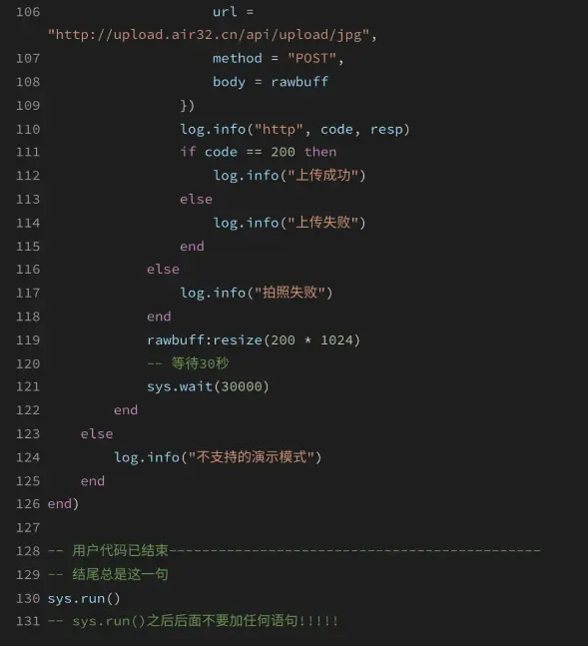The height and width of the screenshot is (646, 588).
Task: Click log.info("http", code, resp) call
Action: (295, 130)
